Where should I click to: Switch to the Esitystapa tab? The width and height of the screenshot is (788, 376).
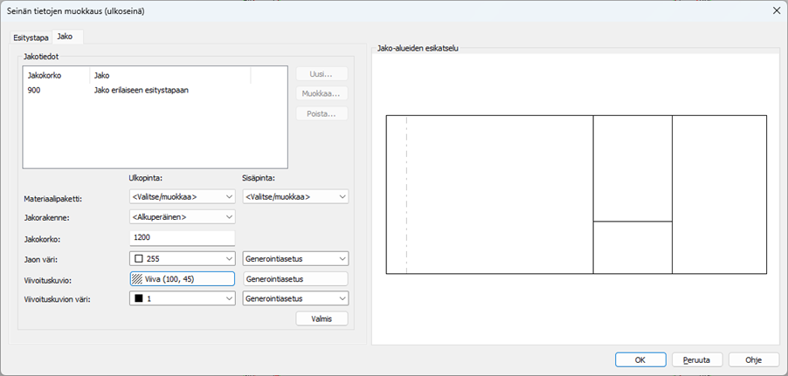(x=31, y=38)
